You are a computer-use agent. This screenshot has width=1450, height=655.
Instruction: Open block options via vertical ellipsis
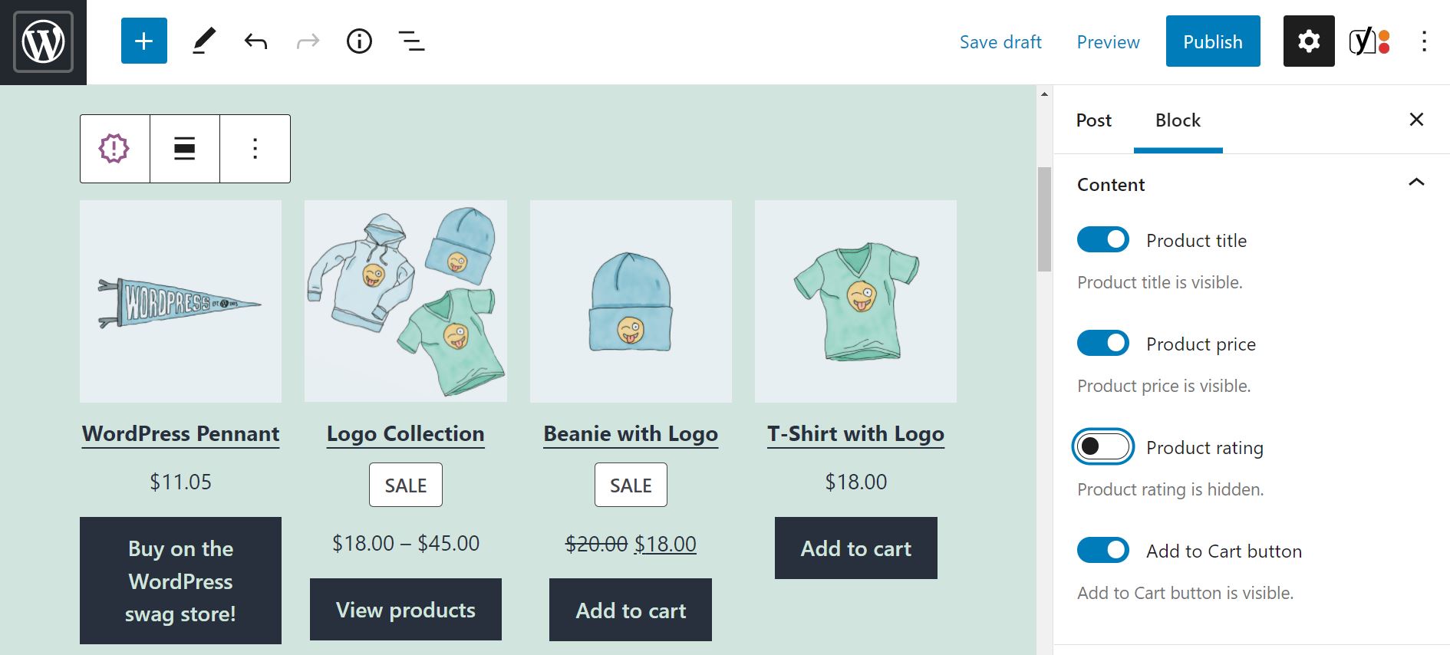255,149
